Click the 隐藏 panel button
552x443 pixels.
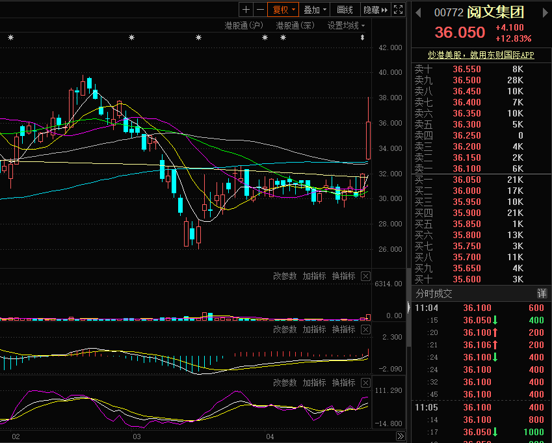click(375, 10)
